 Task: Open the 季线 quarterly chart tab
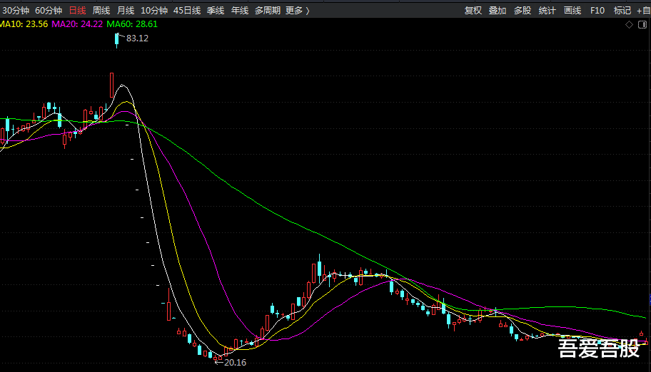point(216,11)
